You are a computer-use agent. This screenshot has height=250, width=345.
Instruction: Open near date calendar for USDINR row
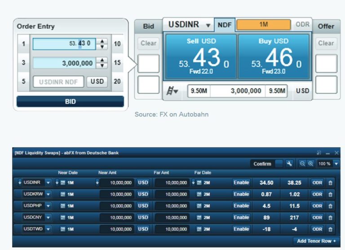63,183
